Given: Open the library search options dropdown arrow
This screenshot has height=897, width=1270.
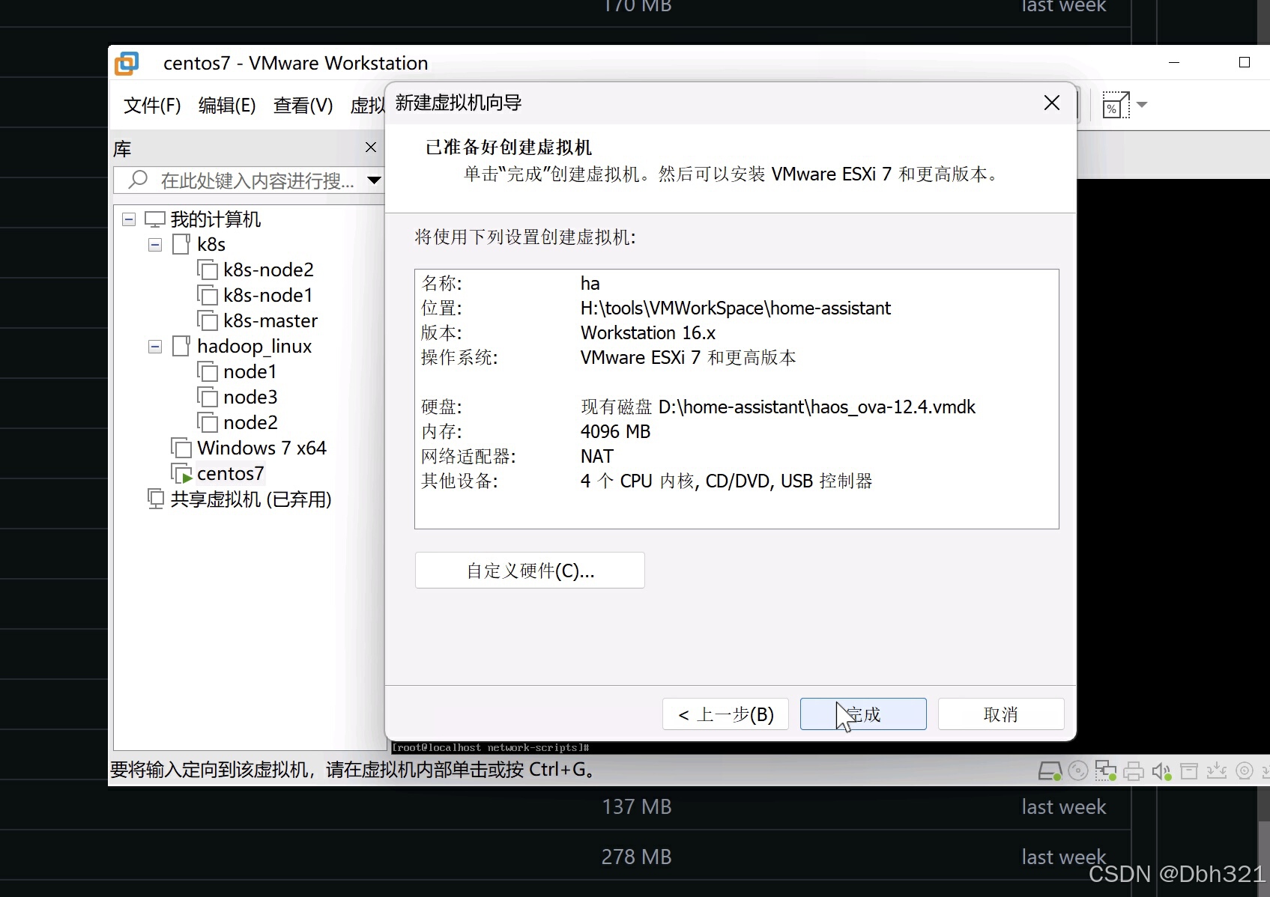Looking at the screenshot, I should [x=374, y=180].
